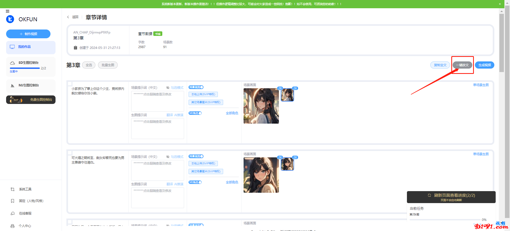The image size is (510, 231).
Task: Toggle the eye icon in second scene prompt
Action: pos(168,157)
